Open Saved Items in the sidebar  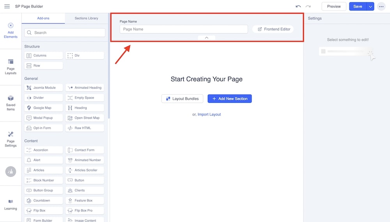click(11, 103)
